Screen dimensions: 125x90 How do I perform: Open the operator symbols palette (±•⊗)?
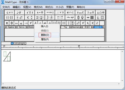click(x=40, y=12)
